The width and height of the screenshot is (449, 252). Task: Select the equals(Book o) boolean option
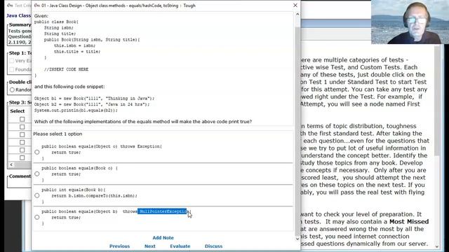point(37,174)
